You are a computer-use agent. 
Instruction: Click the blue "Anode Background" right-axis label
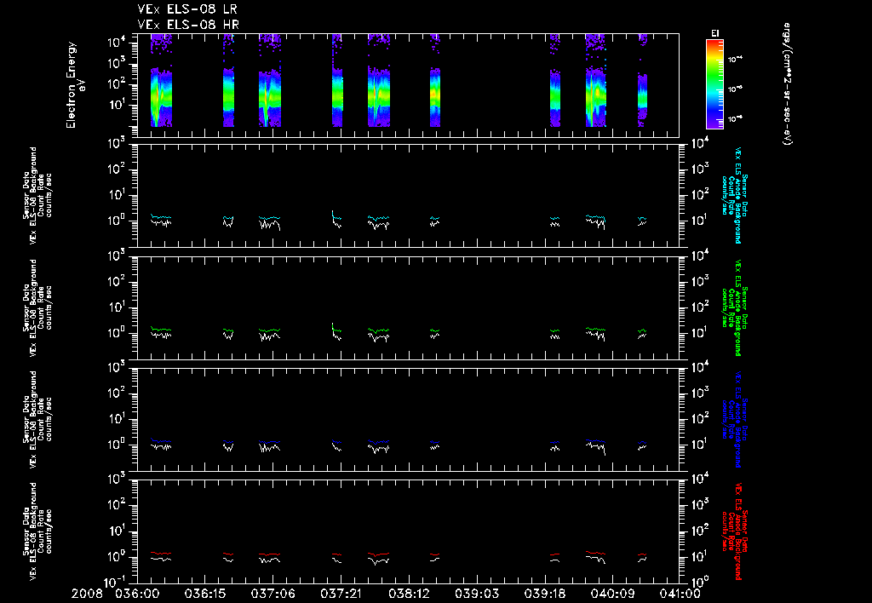(x=738, y=419)
